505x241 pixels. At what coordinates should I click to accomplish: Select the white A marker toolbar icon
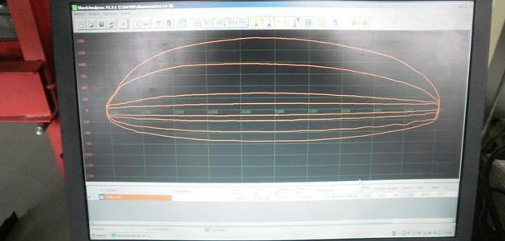click(269, 23)
